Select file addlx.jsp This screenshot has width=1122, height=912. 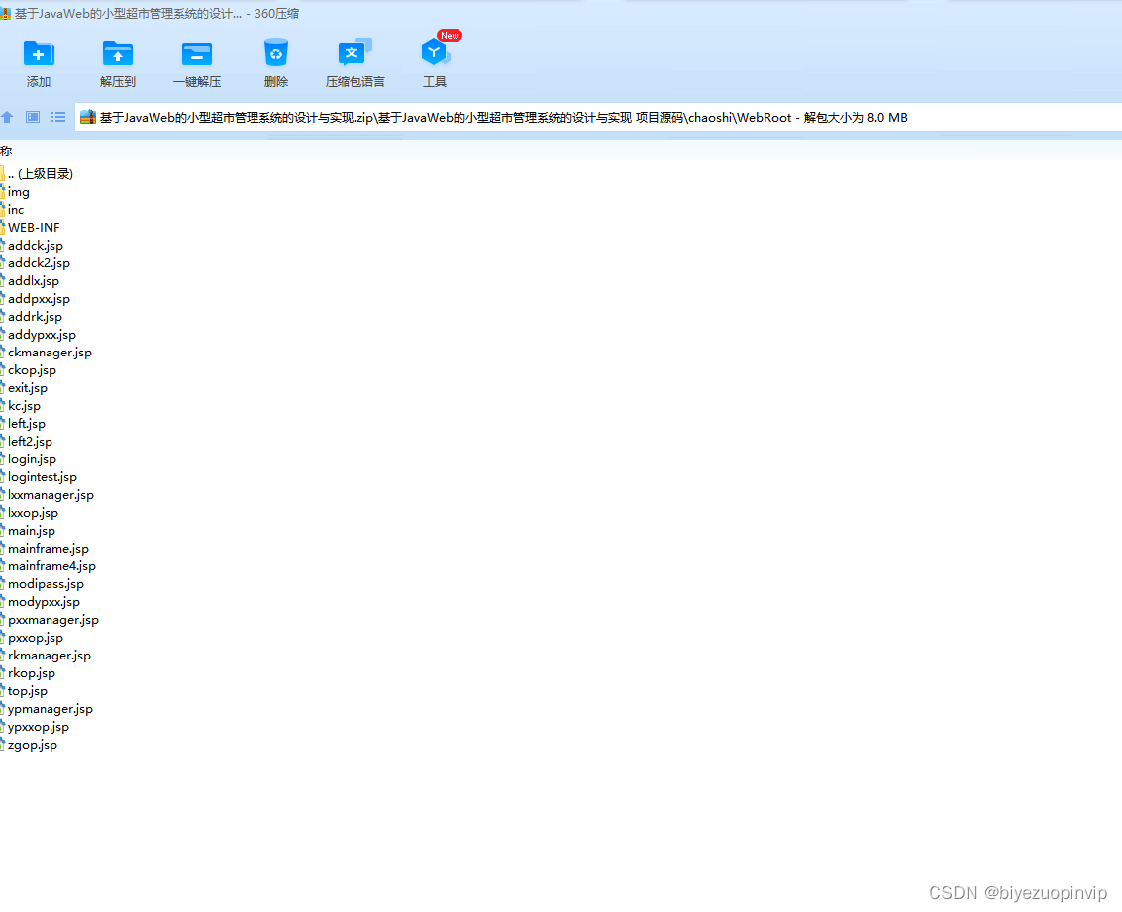click(x=30, y=281)
